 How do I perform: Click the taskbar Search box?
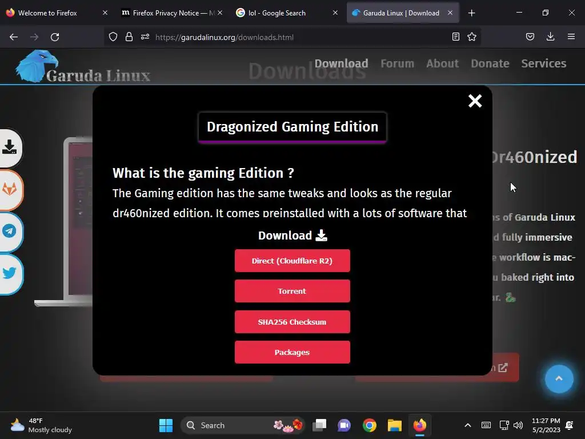point(242,425)
